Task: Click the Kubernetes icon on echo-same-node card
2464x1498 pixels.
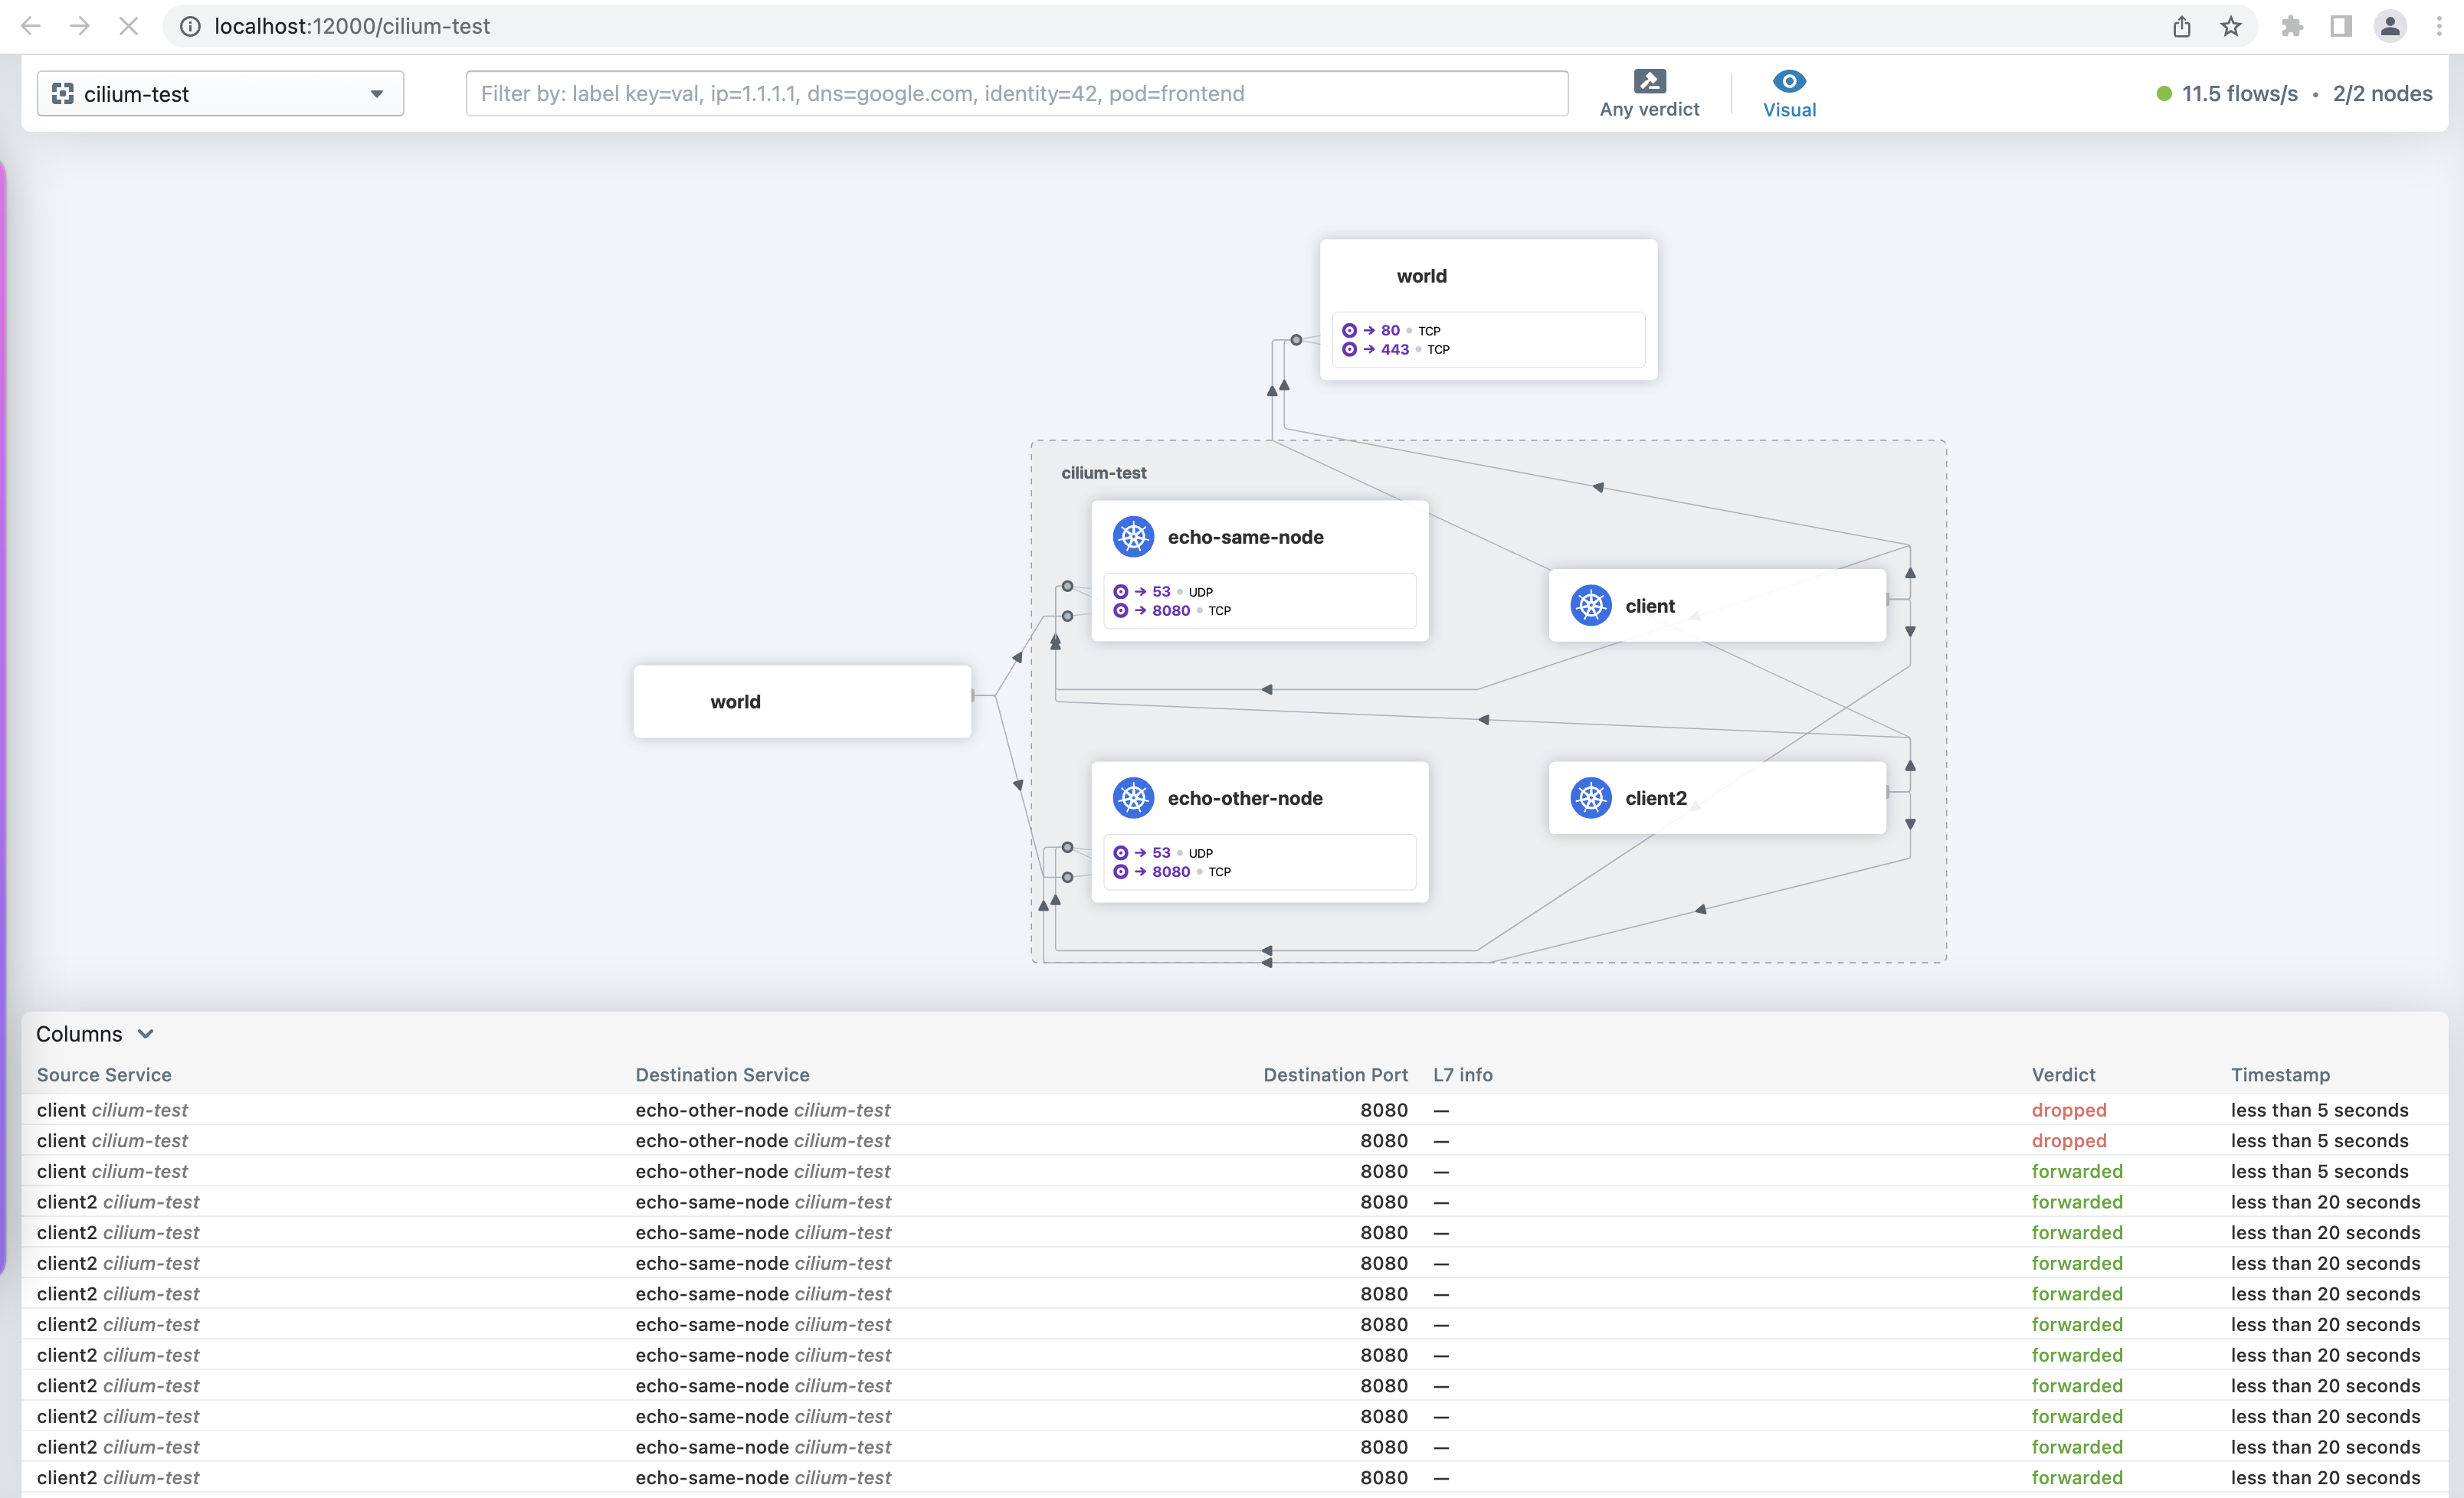Action: 1133,537
